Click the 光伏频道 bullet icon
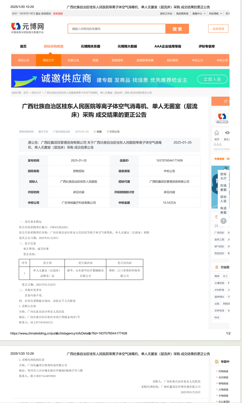 coord(216,377)
